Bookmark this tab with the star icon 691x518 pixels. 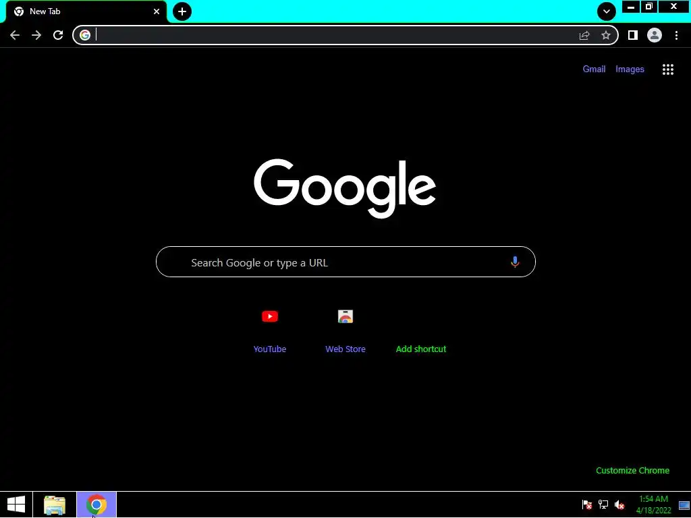606,35
